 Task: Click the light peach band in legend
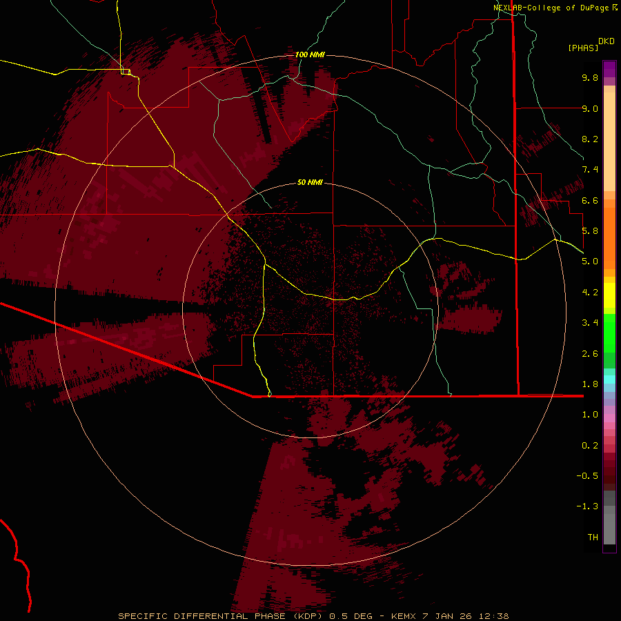coord(609,141)
